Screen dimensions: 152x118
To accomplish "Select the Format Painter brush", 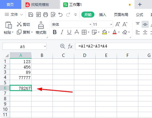I will click(41, 25).
